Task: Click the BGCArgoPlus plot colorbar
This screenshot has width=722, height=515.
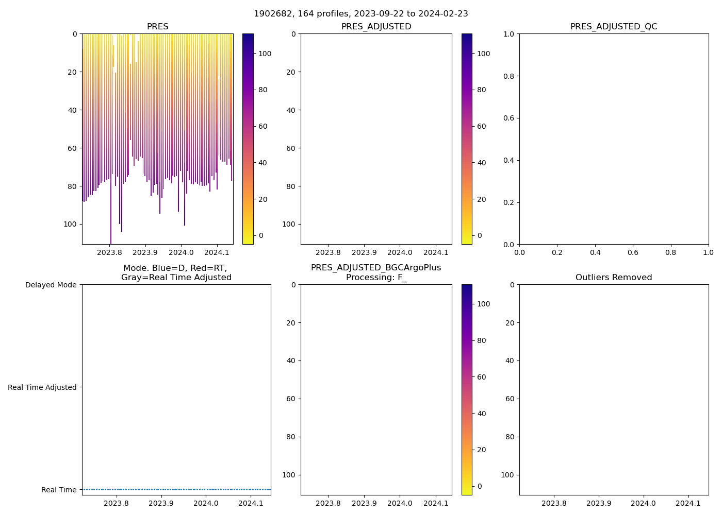Action: click(x=467, y=390)
